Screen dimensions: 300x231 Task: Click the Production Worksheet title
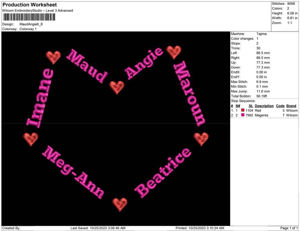coord(30,5)
